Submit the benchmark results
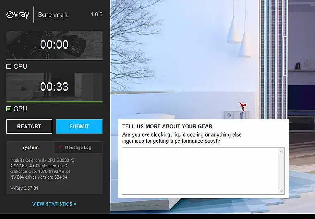This screenshot has height=219, width=315. tap(79, 126)
